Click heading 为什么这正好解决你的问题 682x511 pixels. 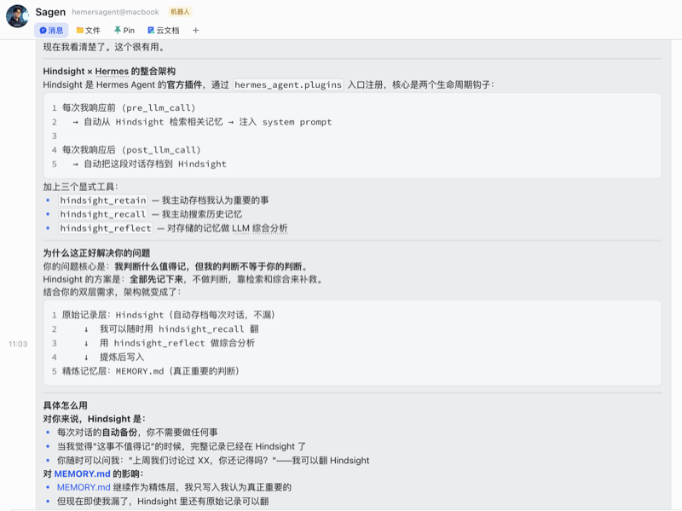click(96, 253)
